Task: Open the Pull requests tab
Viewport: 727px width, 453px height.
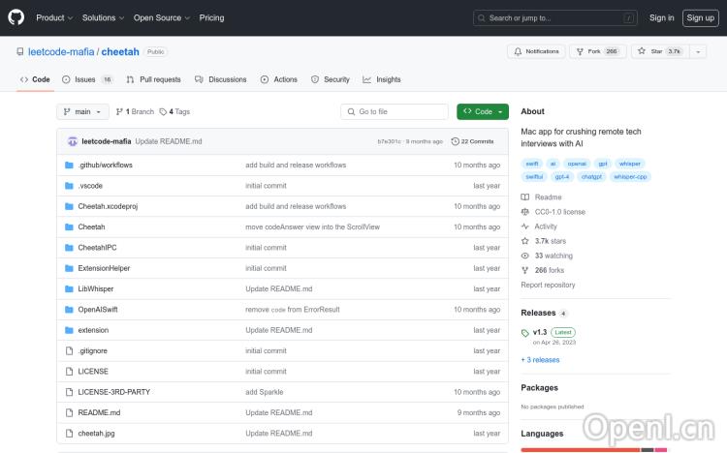Action: (x=153, y=79)
